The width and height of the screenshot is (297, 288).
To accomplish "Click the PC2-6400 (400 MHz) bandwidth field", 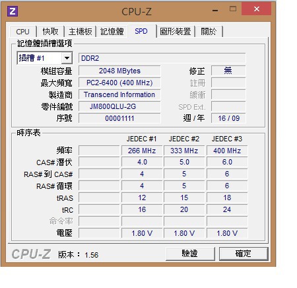I will 119,83.
